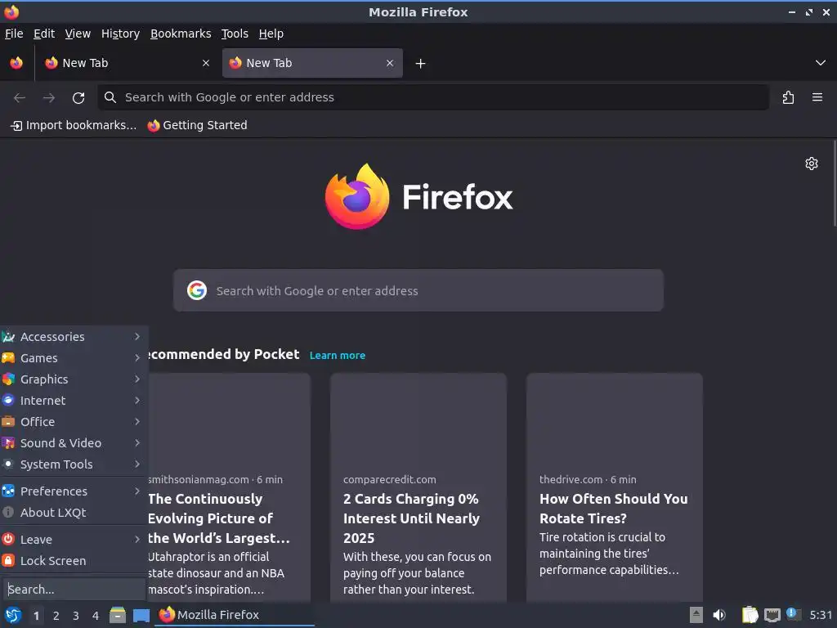Select virtual desktop 1
The image size is (837, 628).
pyautogui.click(x=36, y=616)
